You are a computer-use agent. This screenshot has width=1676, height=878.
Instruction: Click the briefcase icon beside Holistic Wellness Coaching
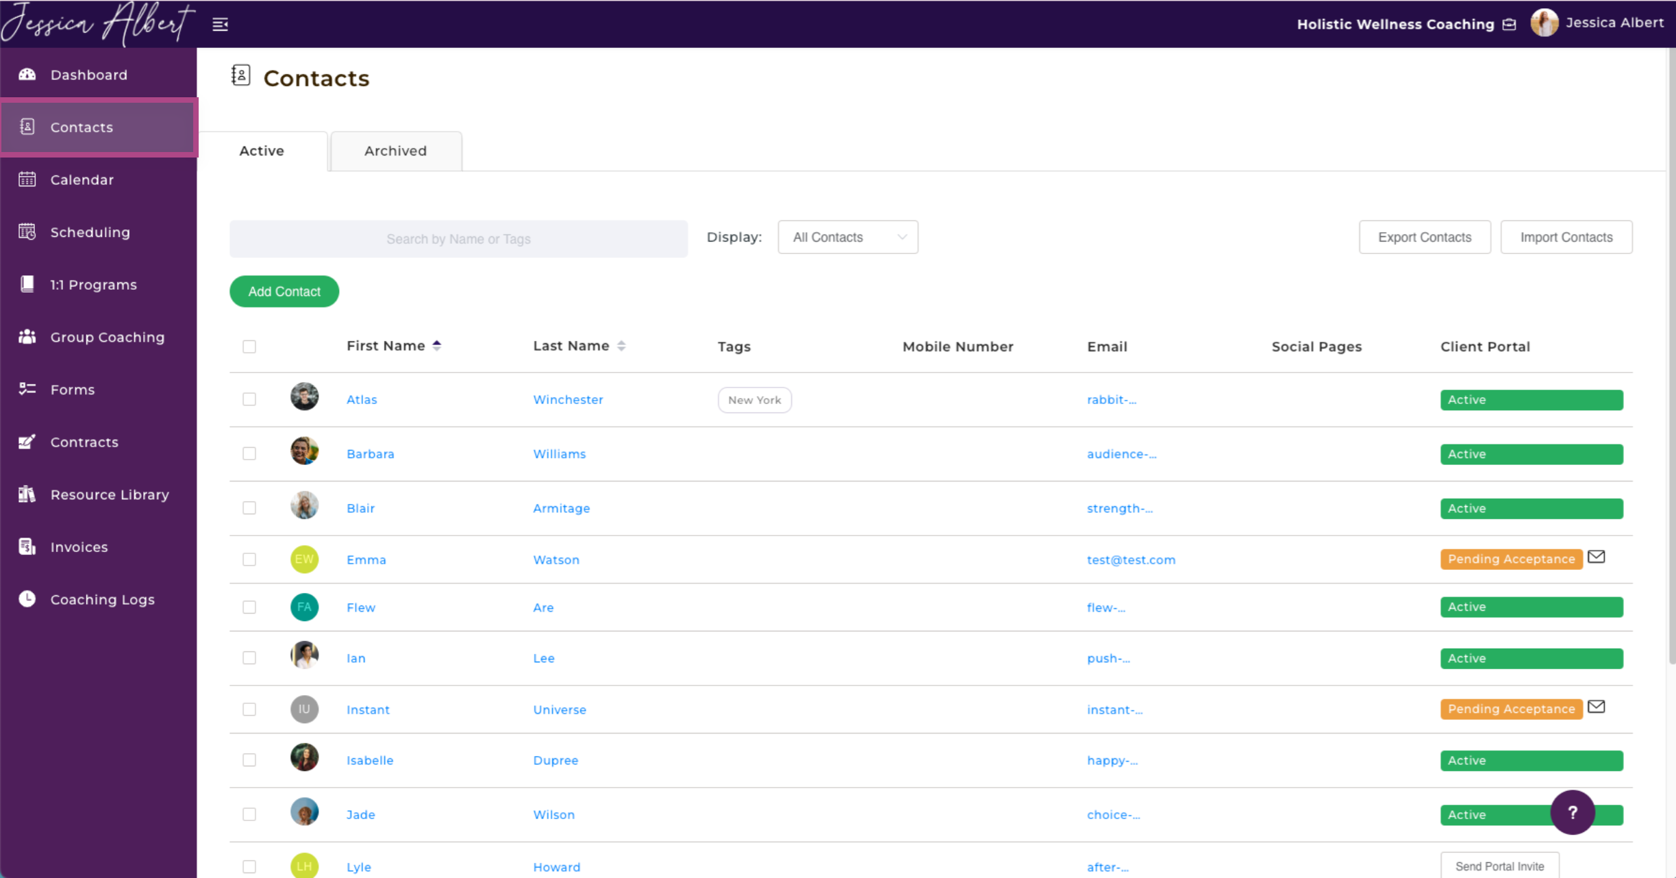[x=1509, y=25]
